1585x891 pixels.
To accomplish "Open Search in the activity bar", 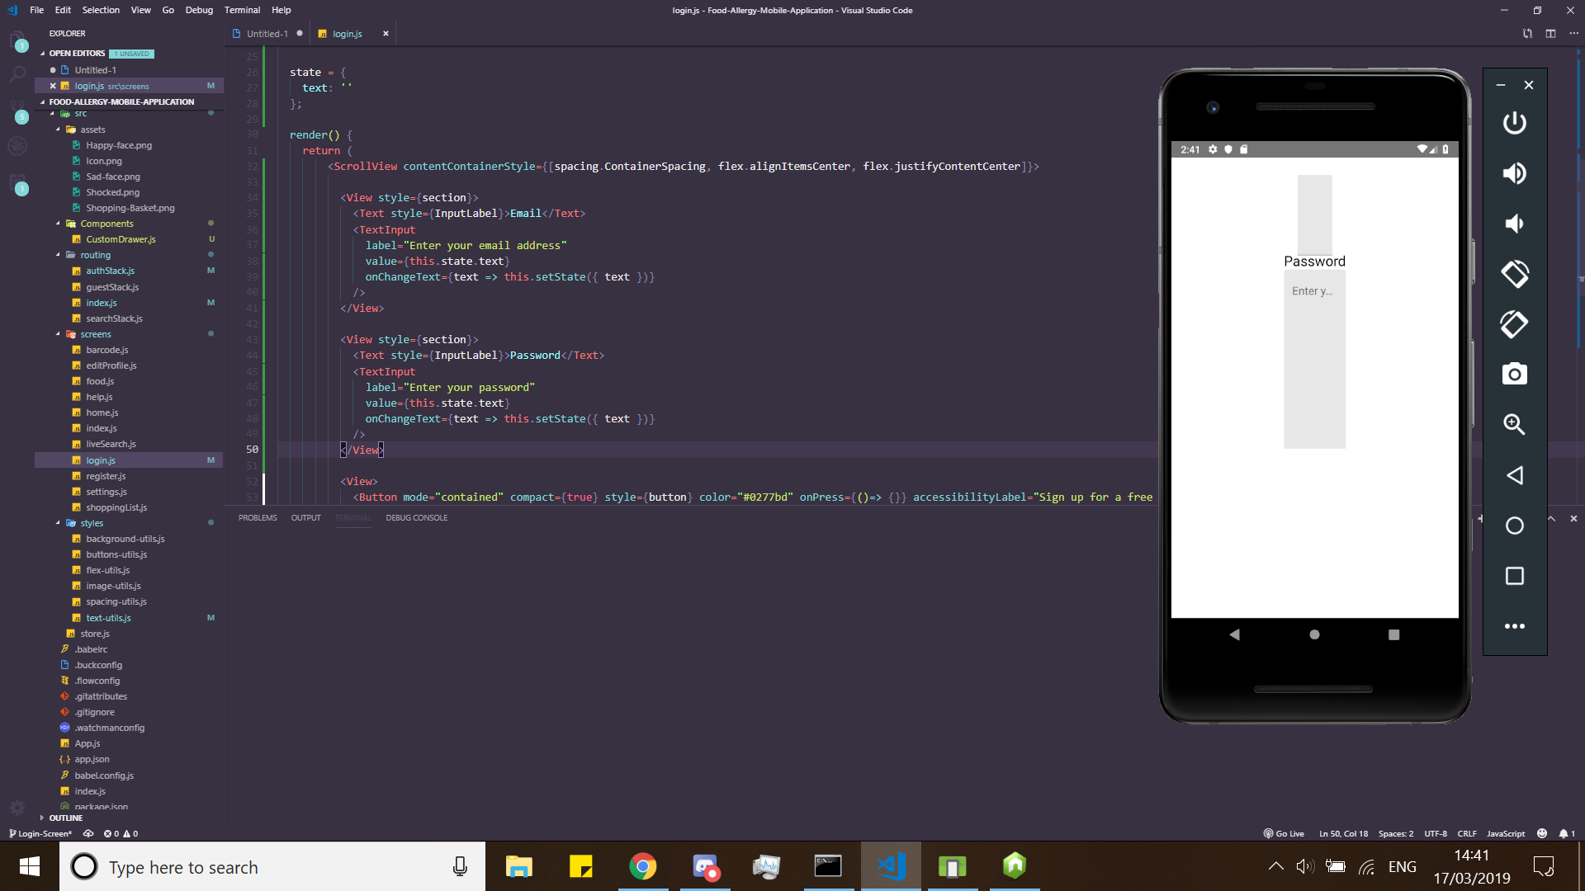I will click(17, 75).
